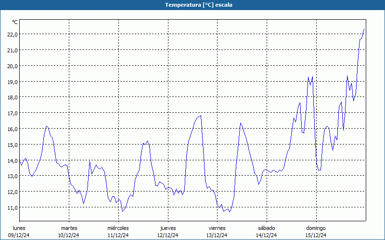Click the 21,0 axis value
The height and width of the screenshot is (240, 385).
click(x=13, y=50)
